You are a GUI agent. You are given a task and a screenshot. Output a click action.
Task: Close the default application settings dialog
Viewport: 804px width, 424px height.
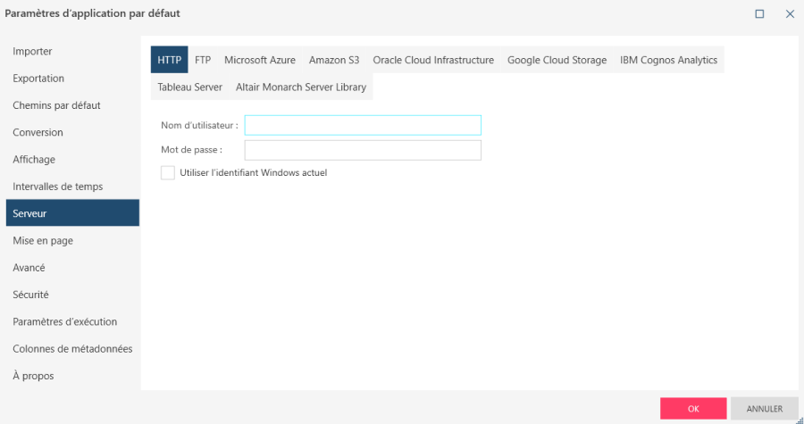790,13
